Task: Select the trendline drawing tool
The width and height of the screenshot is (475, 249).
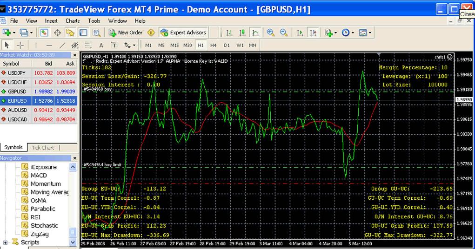Action: (62, 46)
